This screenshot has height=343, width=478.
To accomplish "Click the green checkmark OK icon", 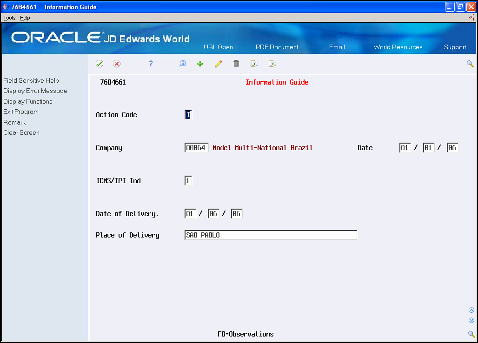I will (100, 64).
